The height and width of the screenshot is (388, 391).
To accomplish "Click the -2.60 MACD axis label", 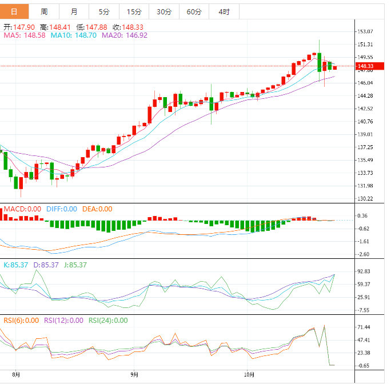I will click(x=364, y=254).
